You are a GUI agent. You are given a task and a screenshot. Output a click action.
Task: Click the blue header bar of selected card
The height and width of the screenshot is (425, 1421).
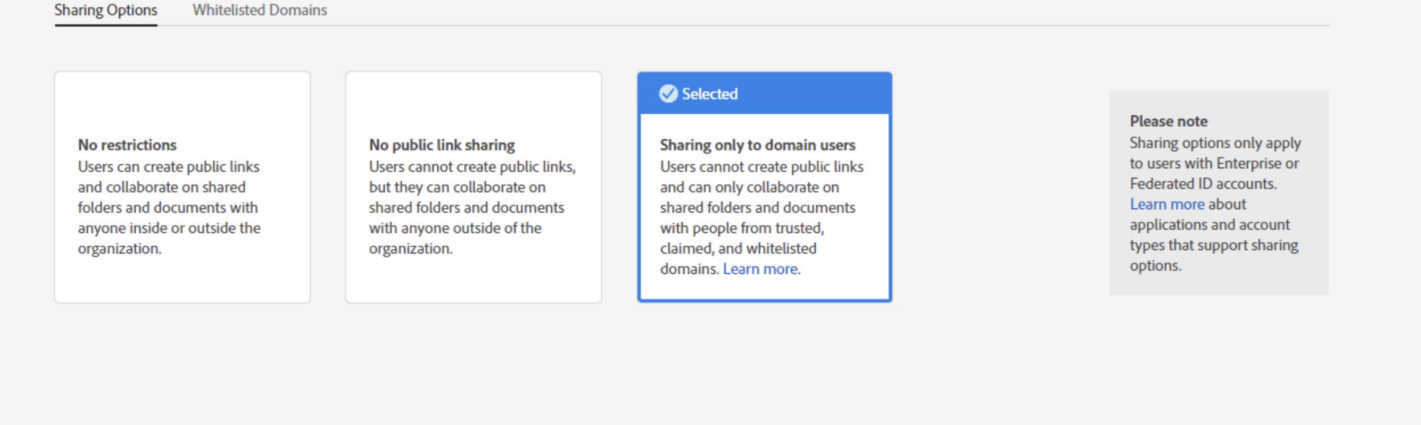[813, 94]
